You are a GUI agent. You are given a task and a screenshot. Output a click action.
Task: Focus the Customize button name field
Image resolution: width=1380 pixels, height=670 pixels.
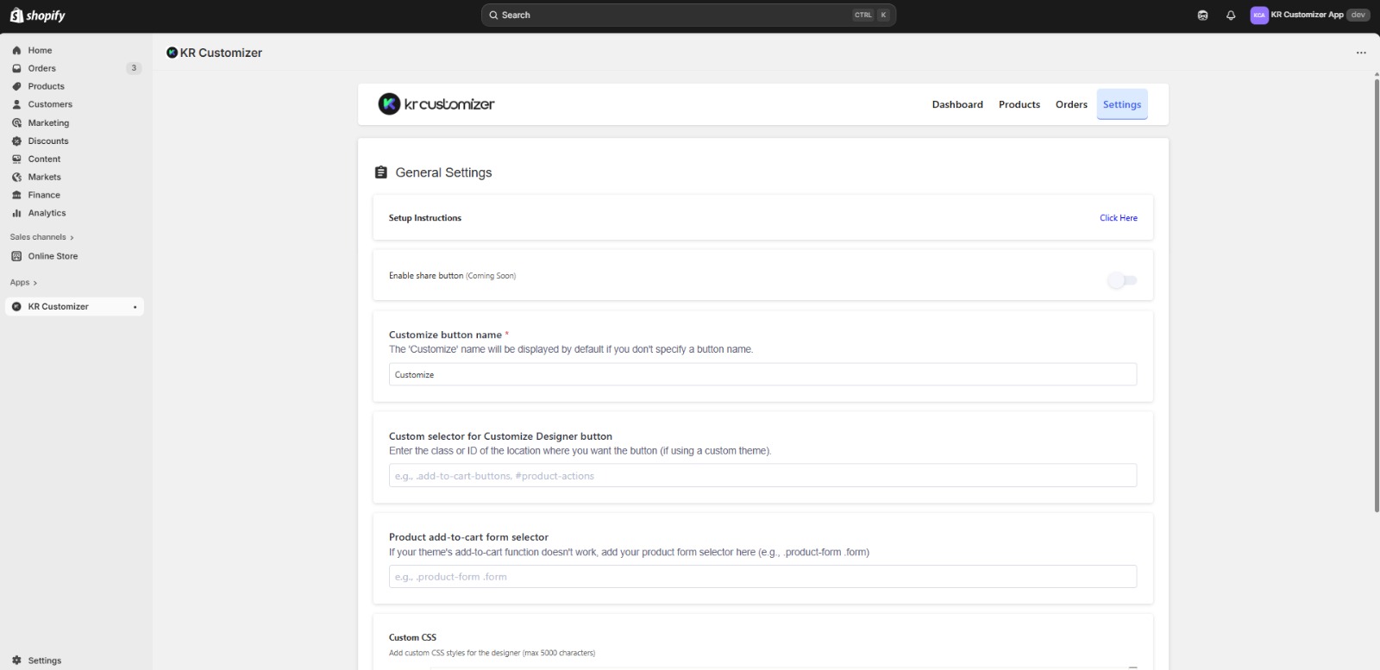[x=762, y=374]
